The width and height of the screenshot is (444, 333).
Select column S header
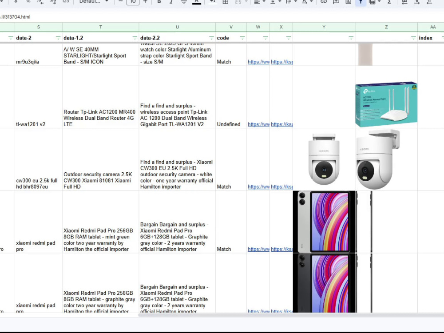pyautogui.click(x=39, y=27)
